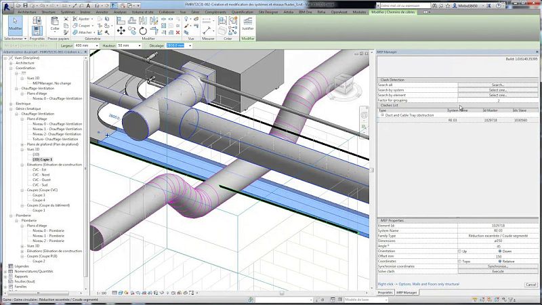
Task: Open the Systèmes ribbon tab
Action: 68,12
